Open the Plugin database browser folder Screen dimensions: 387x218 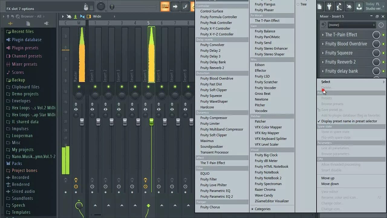pos(27,40)
